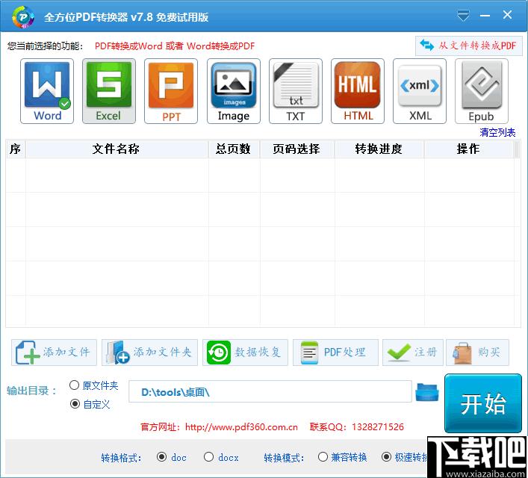Click the 总页数 column header
528x478 pixels.
[234, 149]
